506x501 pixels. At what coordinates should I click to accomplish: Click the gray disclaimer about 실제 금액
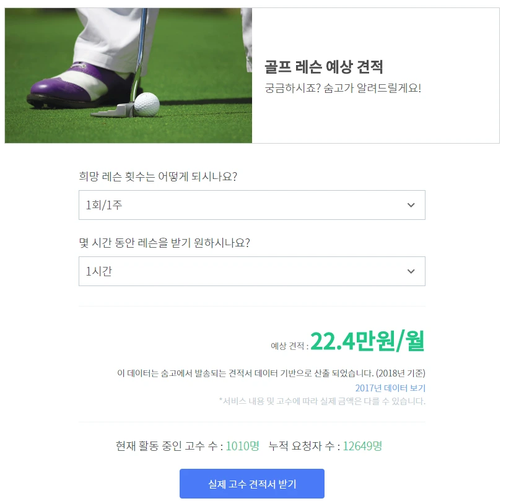[322, 401]
